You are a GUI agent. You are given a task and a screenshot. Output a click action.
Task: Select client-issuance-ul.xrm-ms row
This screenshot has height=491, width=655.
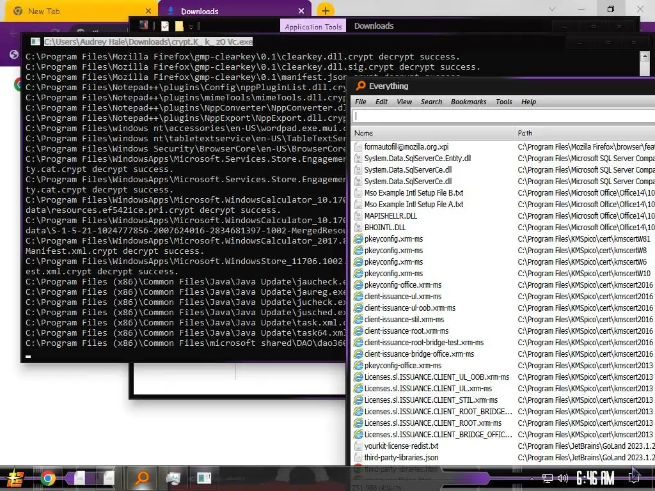[x=403, y=297]
